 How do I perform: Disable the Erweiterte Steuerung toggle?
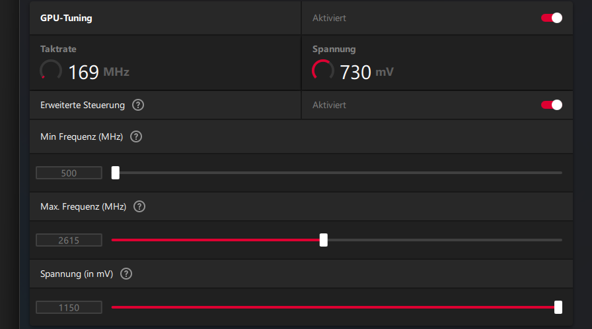pyautogui.click(x=552, y=105)
